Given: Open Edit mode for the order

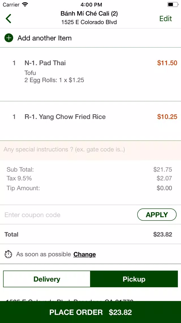Looking at the screenshot, I should [x=166, y=18].
